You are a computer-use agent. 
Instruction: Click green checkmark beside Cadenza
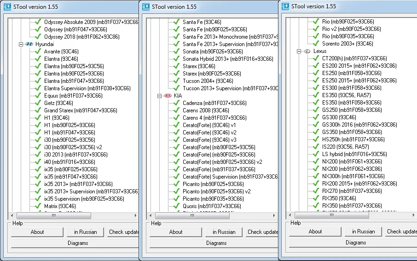[x=177, y=103]
